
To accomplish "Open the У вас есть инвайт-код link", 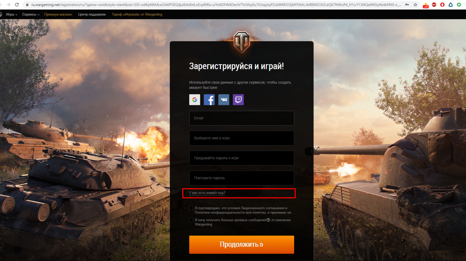I will point(207,193).
